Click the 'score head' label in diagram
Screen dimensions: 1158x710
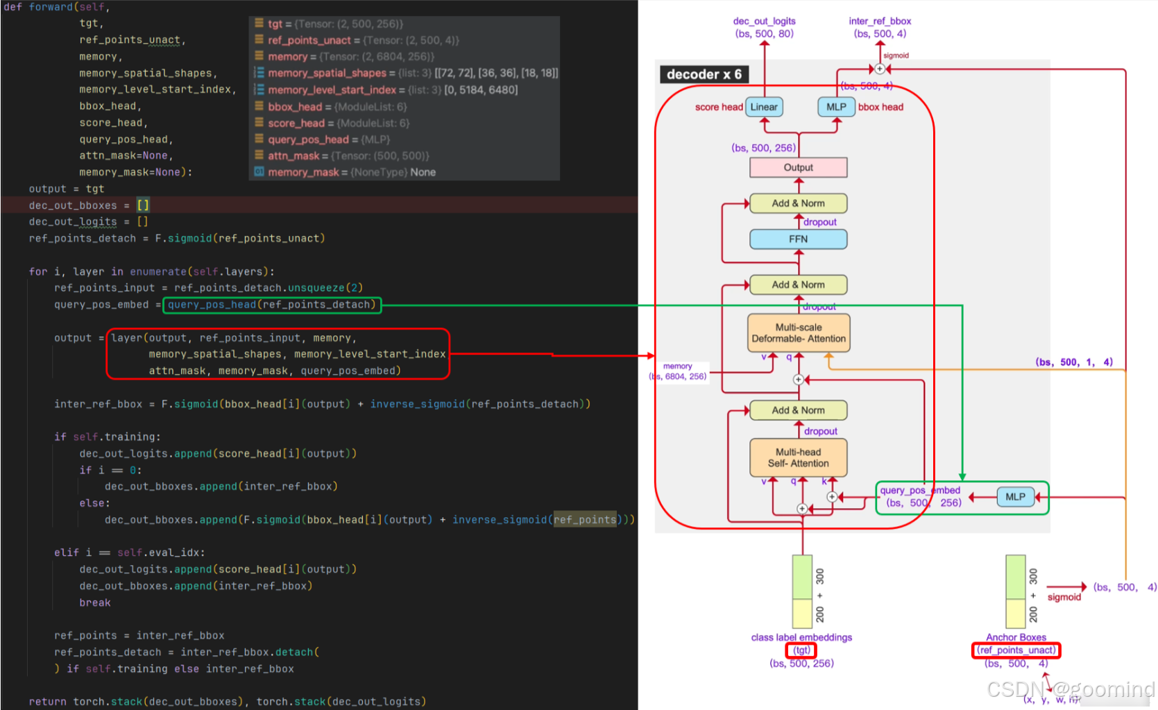point(719,107)
